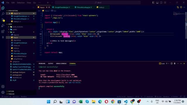Viewport: 187px width, 105px height.
Task: Open editor more actions ellipsis
Action: click(x=184, y=7)
